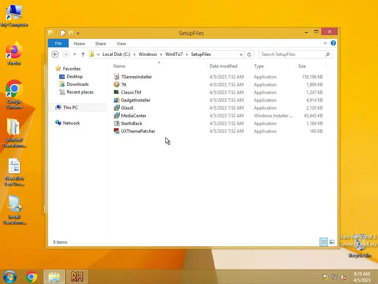This screenshot has width=378, height=284.
Task: Select This PC in navigation pane
Action: pyautogui.click(x=77, y=108)
